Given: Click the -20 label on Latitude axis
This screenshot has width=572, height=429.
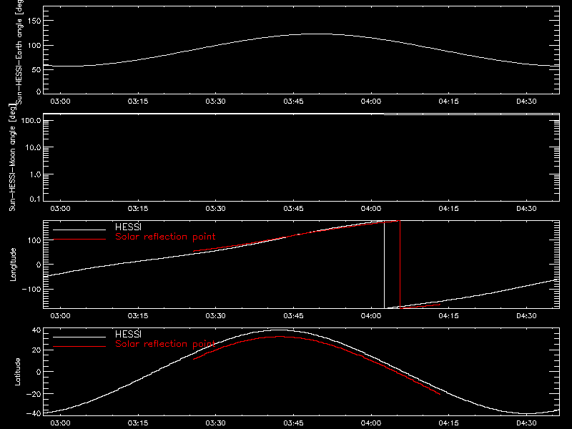Looking at the screenshot, I should click(x=34, y=394).
